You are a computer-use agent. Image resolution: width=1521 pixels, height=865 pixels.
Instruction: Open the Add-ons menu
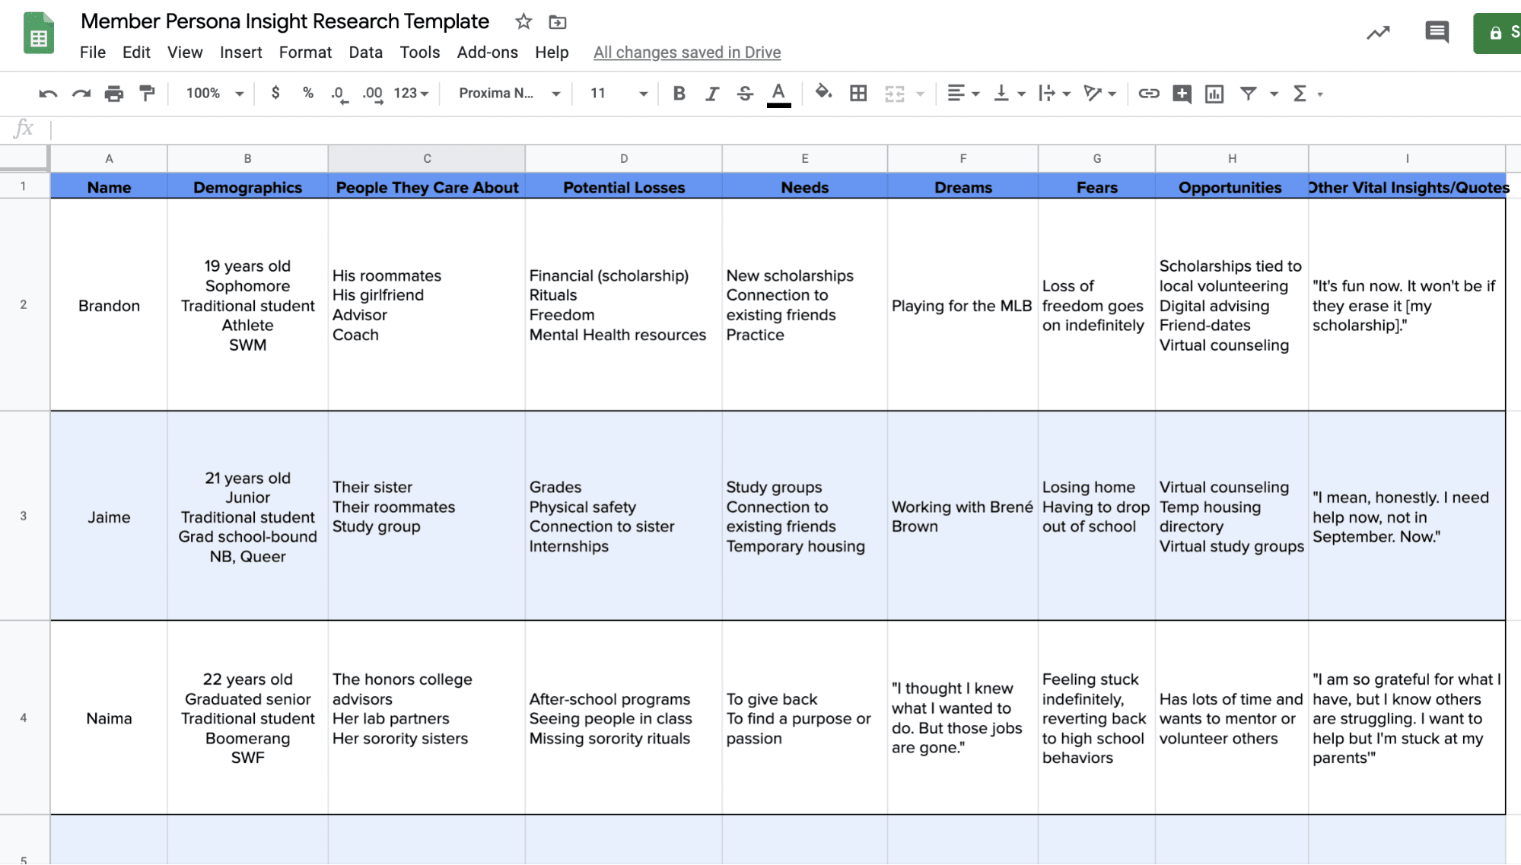point(487,52)
